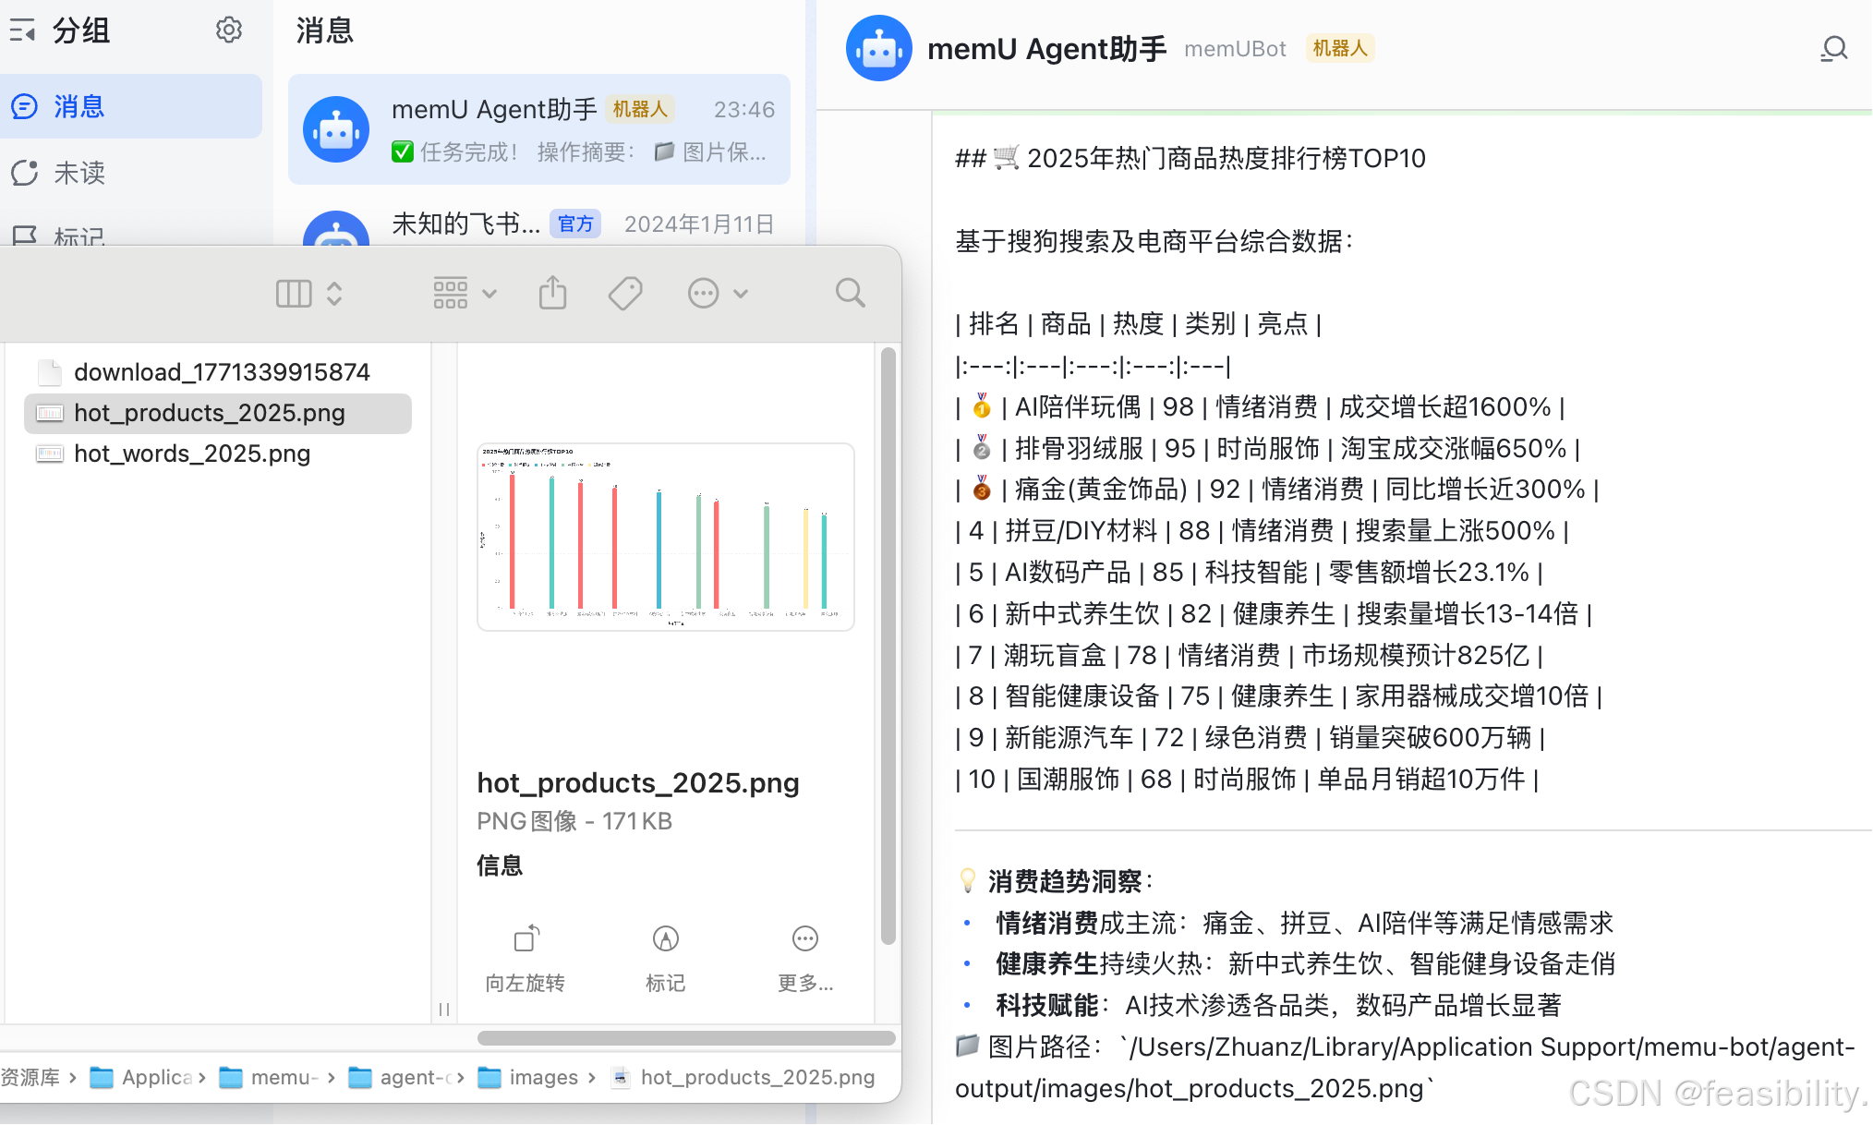Click the Finder tag icon

coord(625,294)
